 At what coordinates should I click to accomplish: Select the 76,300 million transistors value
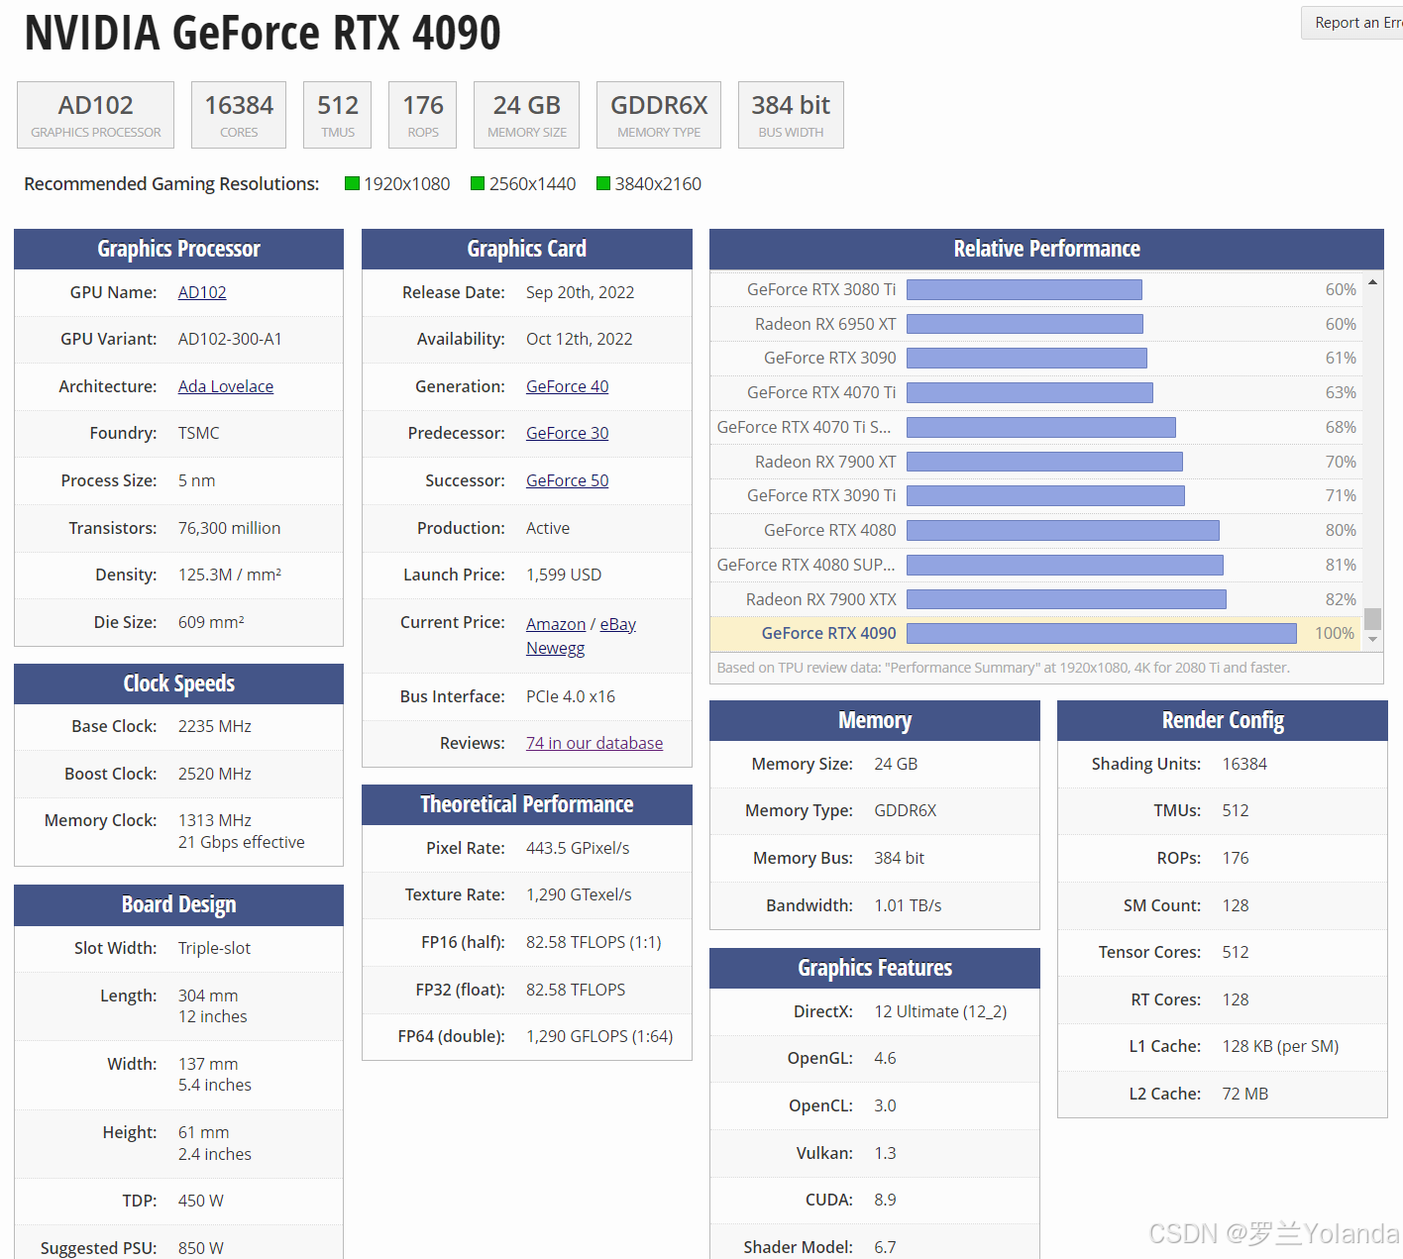229,528
